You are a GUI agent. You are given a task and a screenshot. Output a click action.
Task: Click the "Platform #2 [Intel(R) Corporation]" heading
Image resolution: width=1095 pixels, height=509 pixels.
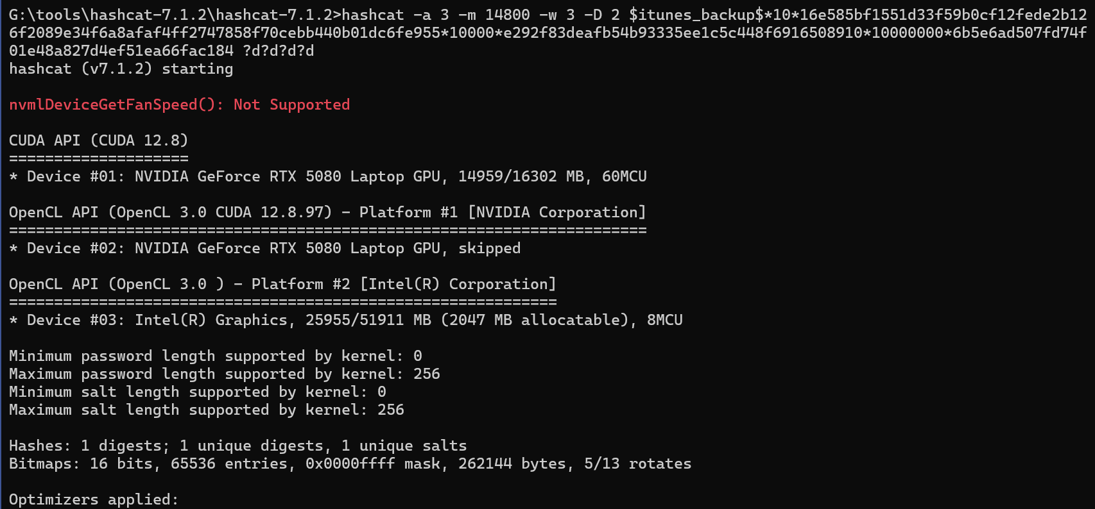click(403, 284)
